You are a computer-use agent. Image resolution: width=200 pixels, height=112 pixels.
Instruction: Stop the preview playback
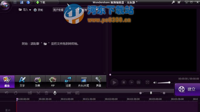point(124,82)
